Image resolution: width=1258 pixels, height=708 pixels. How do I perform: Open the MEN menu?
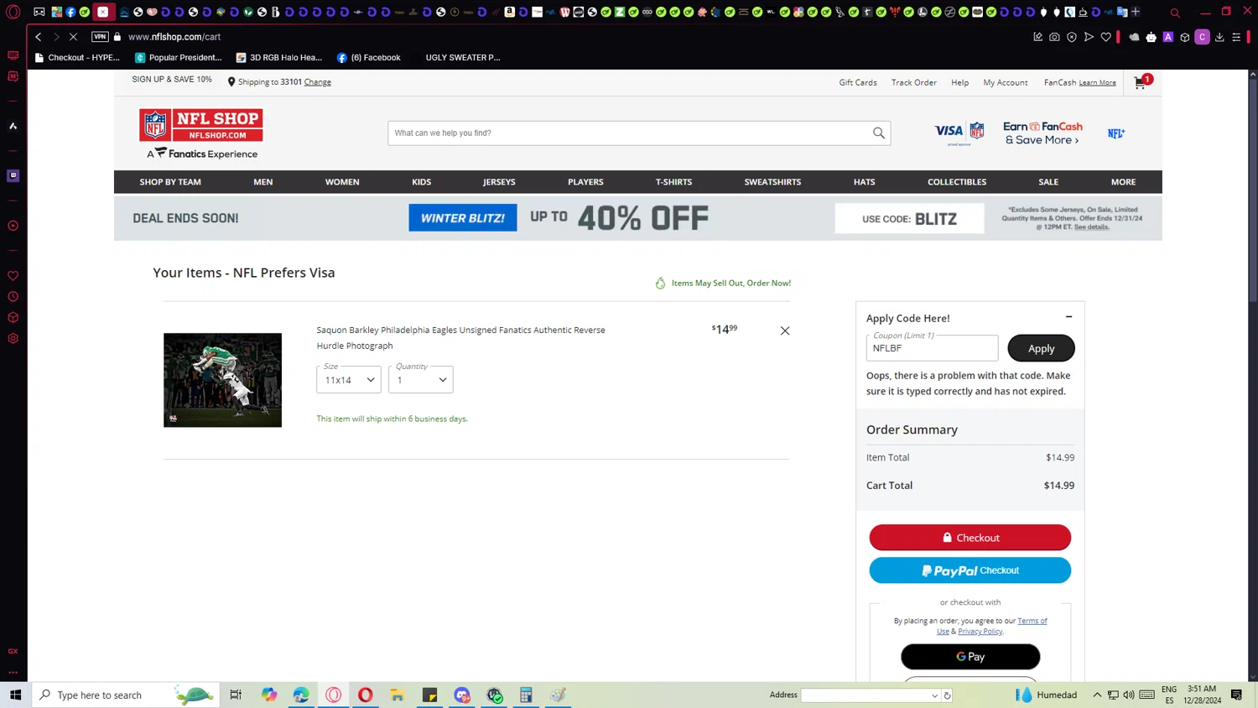click(263, 182)
